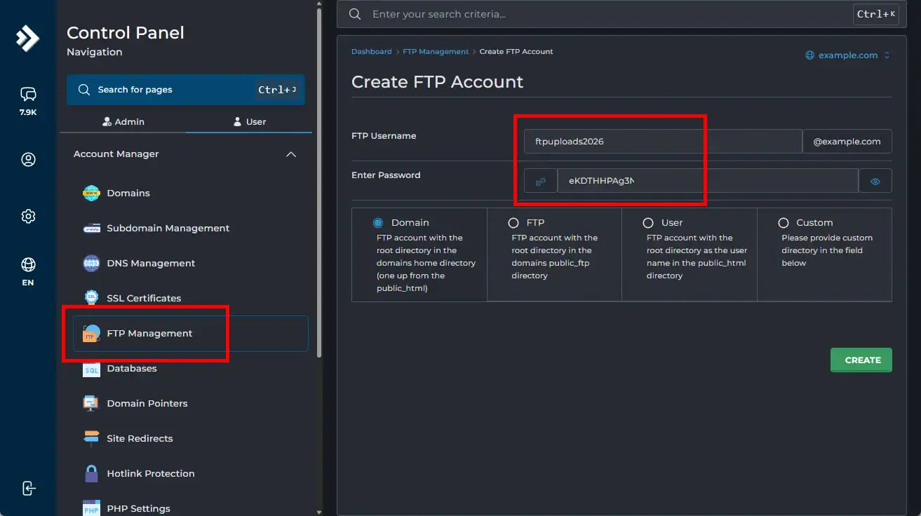Screen dimensions: 921x516
Task: Open the example.com domain selector dropdown
Action: pos(848,55)
